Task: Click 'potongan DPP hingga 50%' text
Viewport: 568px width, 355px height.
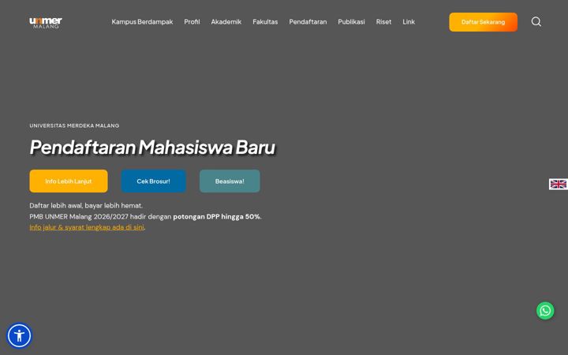Action: [216, 217]
